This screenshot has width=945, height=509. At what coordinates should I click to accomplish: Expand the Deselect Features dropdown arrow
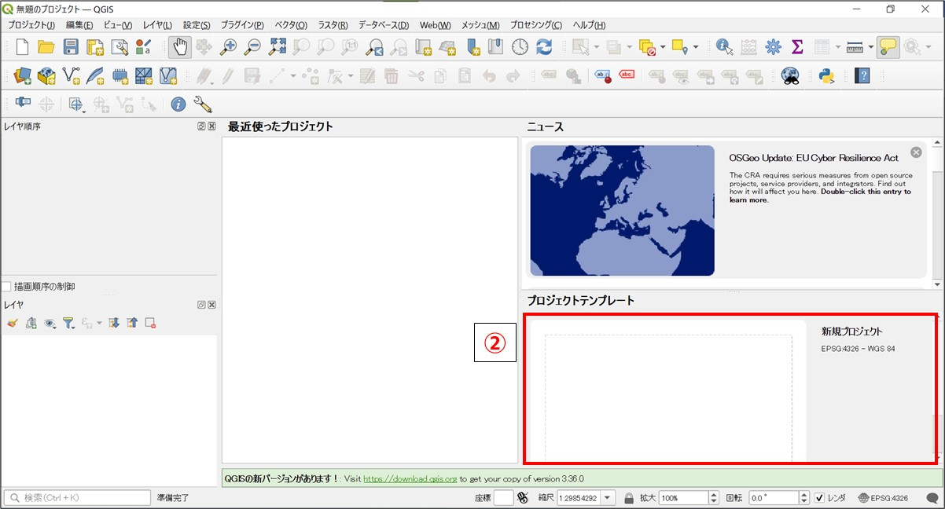(664, 48)
